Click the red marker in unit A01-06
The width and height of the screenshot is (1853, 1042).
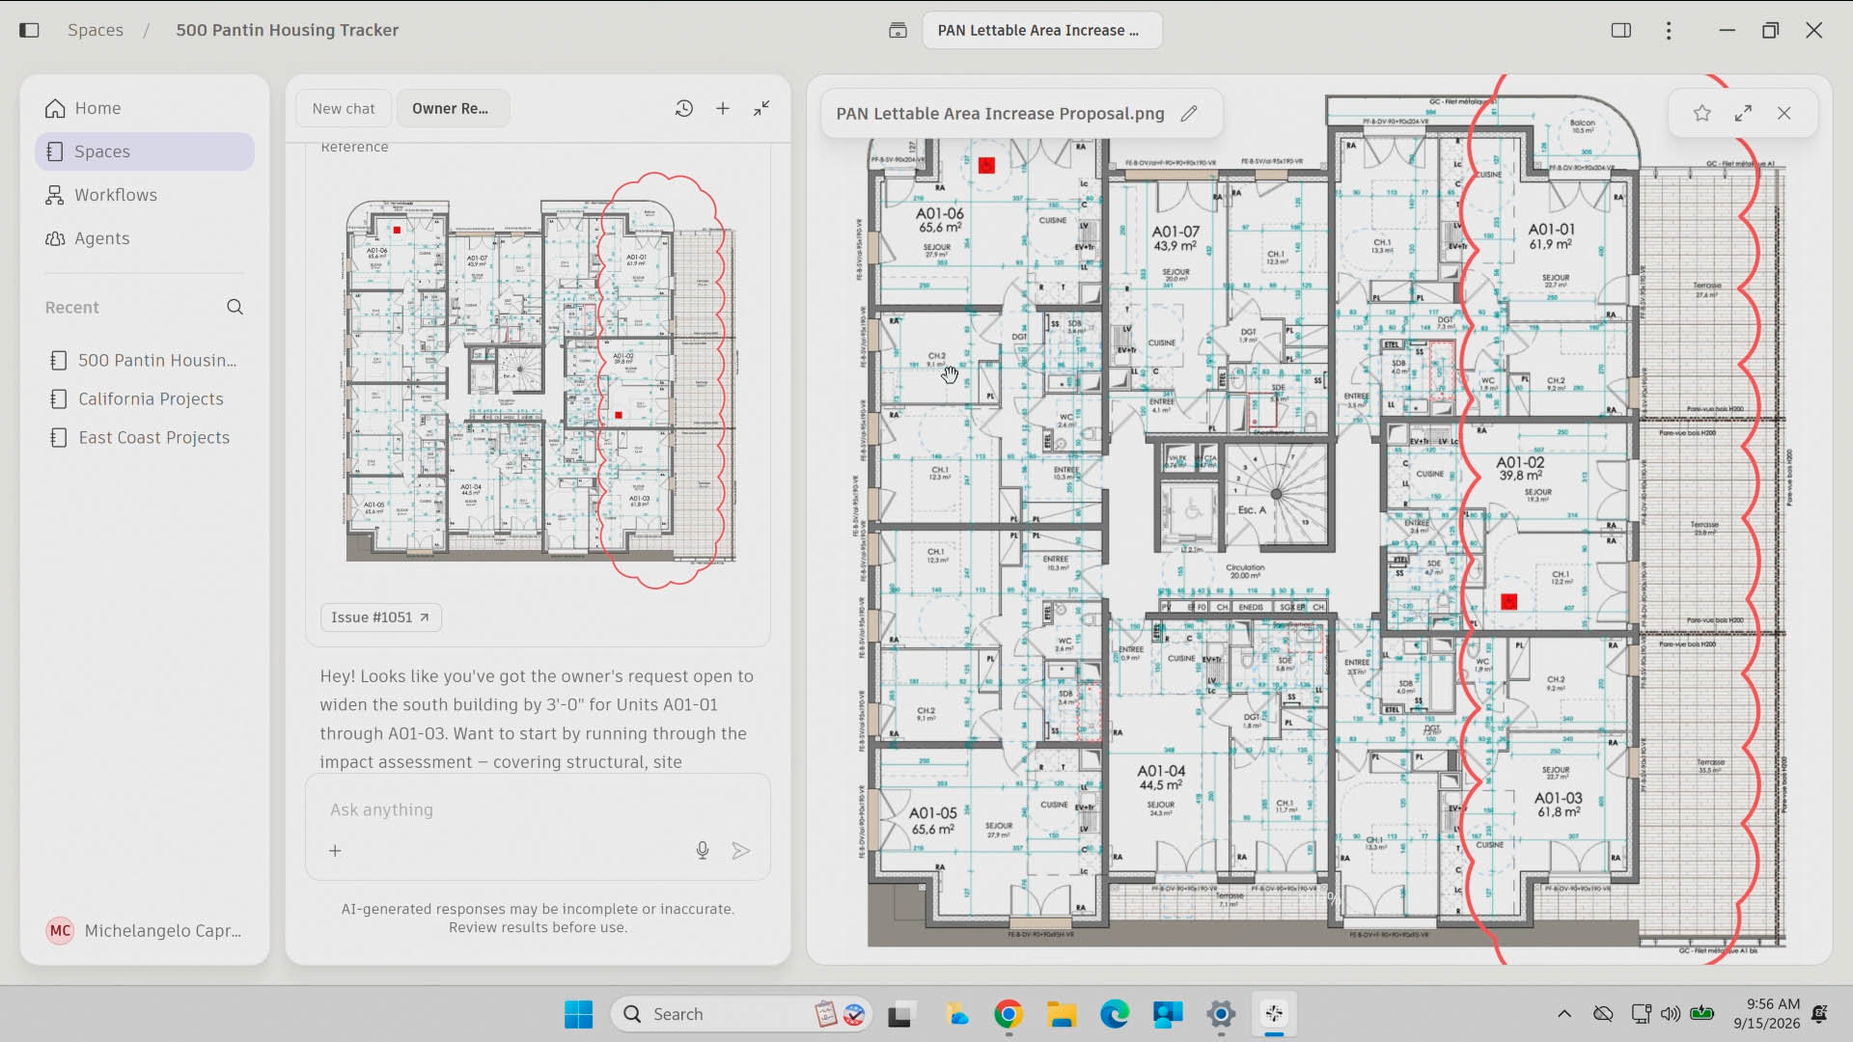(x=986, y=166)
